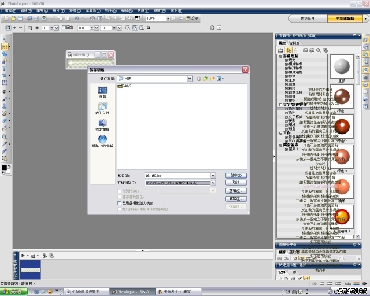Select the Eraser tool in toolbox

point(5,121)
